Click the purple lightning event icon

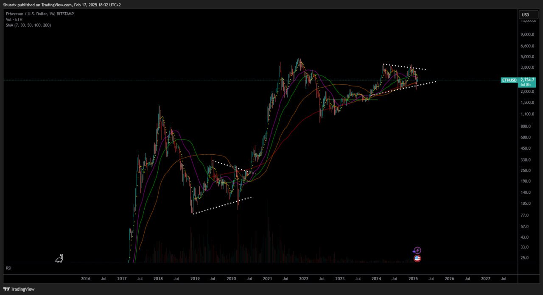[417, 250]
